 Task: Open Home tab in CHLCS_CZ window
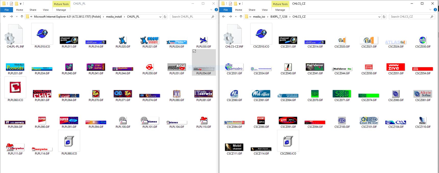(239, 10)
